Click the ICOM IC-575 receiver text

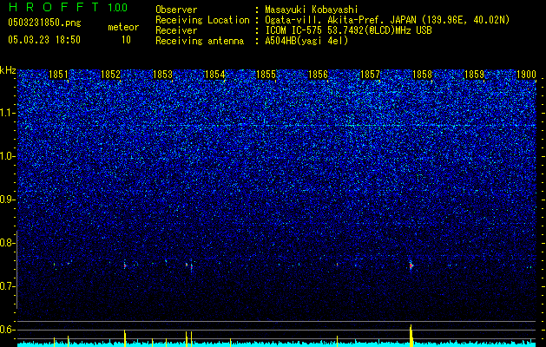(348, 30)
